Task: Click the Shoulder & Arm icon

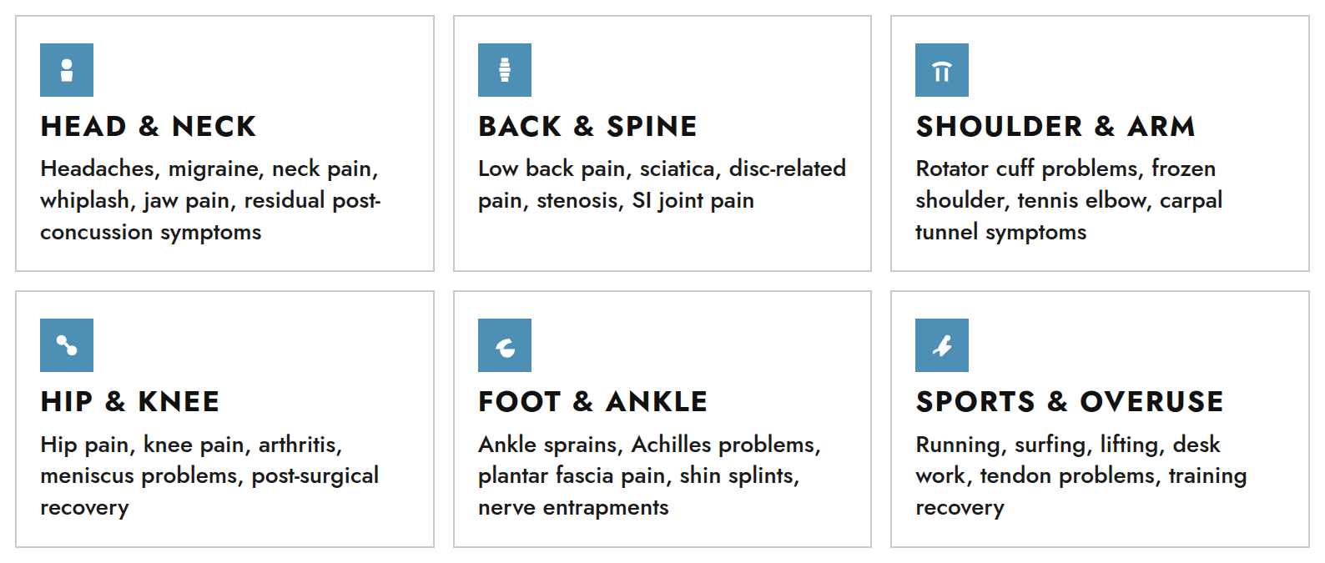Action: 942,70
